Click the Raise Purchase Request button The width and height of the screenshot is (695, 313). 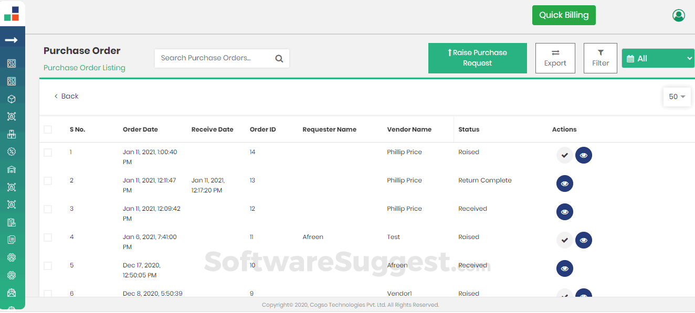(477, 58)
